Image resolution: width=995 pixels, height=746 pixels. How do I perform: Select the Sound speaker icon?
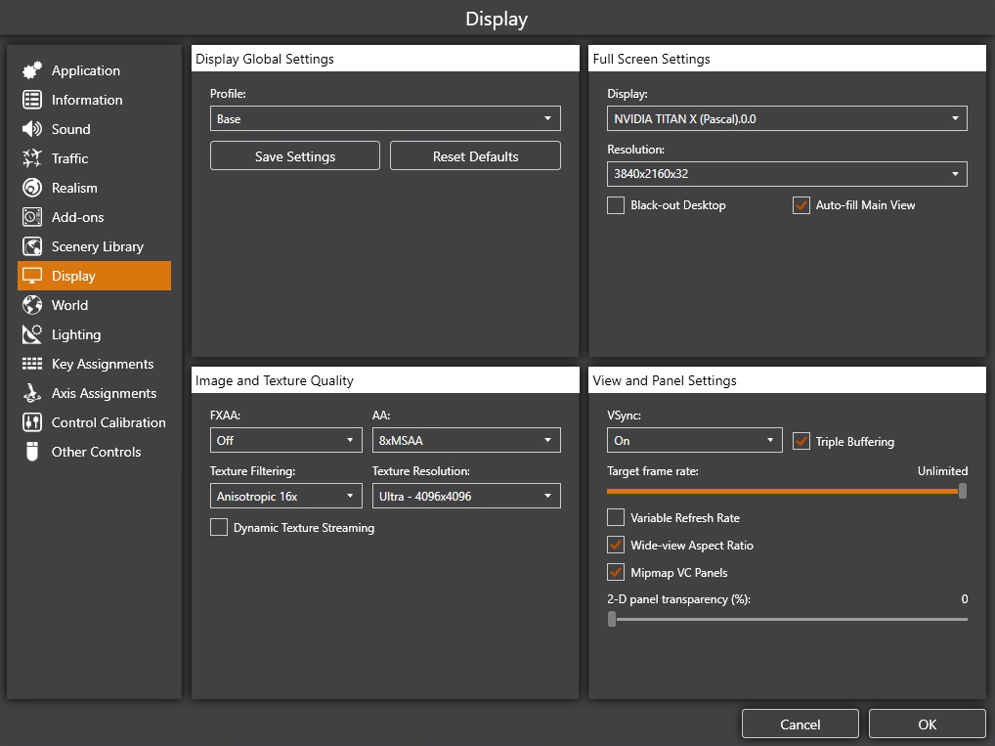(x=31, y=129)
